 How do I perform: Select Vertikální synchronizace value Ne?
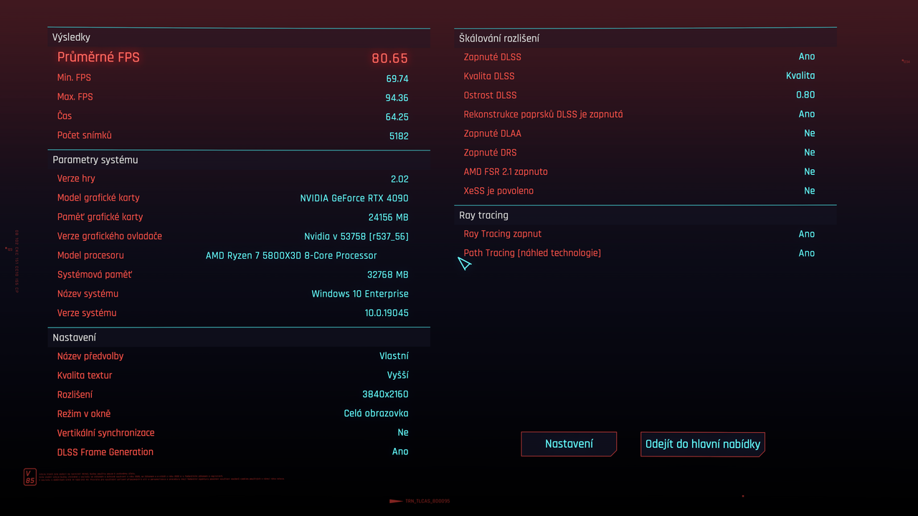point(403,433)
